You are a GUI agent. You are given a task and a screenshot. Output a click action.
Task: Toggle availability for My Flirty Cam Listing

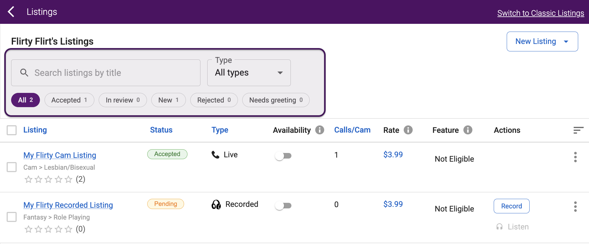click(x=283, y=156)
